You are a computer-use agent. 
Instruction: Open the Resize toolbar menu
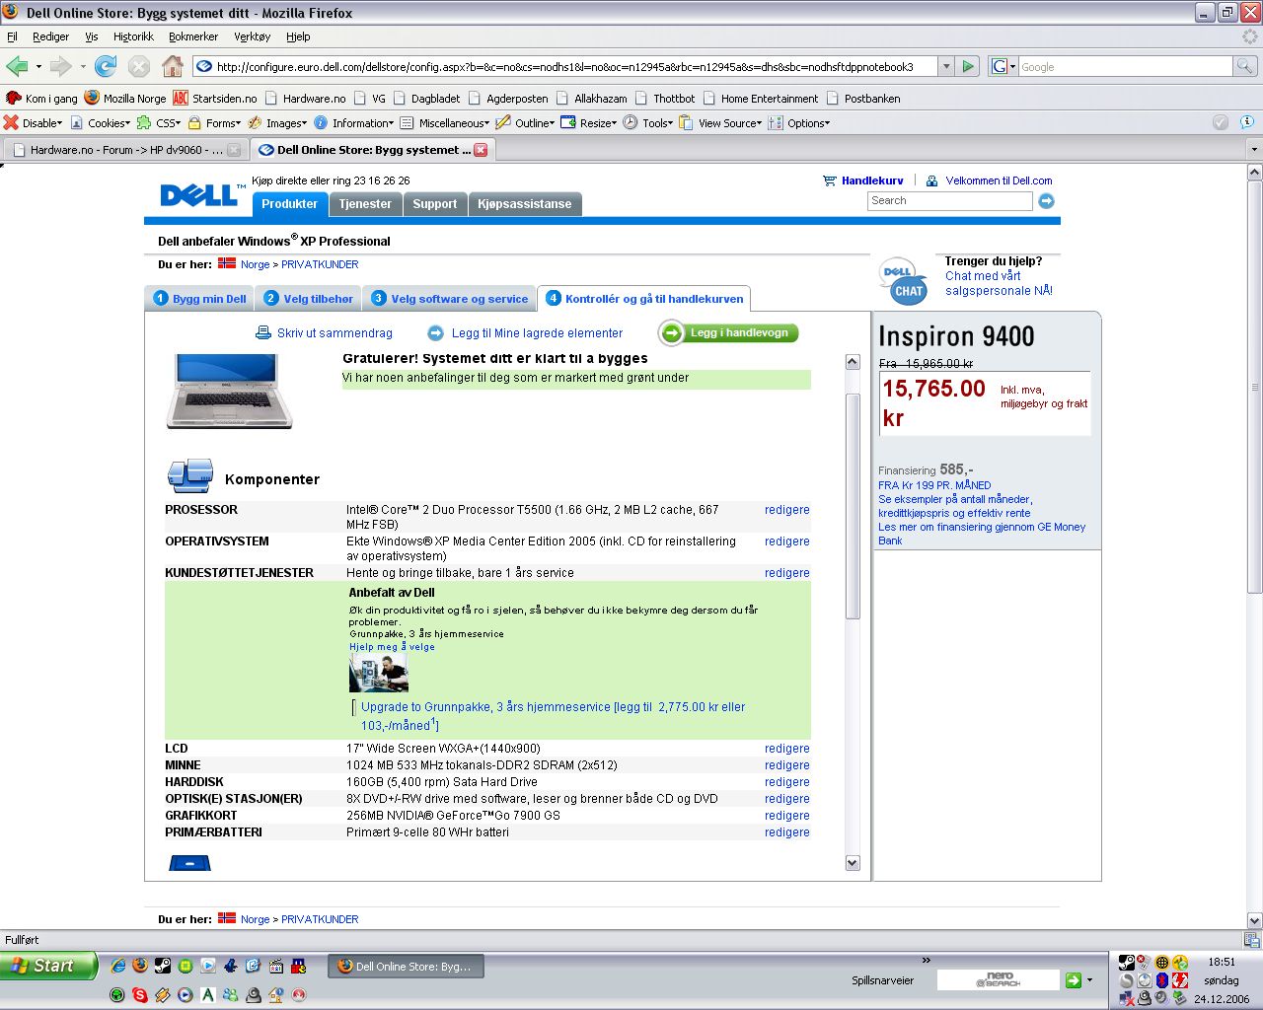tap(588, 123)
